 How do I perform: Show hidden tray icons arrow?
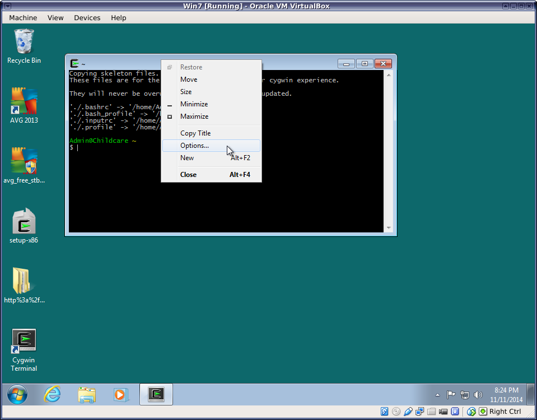[x=437, y=395]
